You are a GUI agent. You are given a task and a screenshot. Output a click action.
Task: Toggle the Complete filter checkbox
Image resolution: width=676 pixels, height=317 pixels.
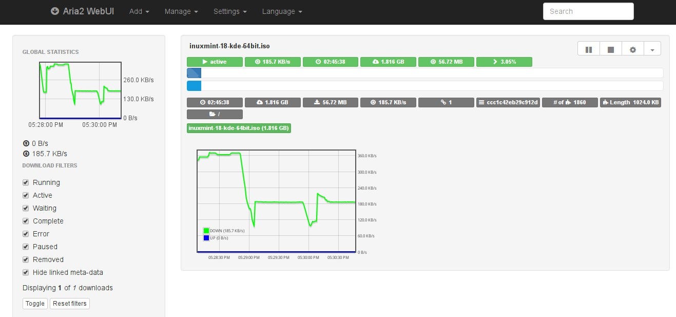(x=26, y=221)
